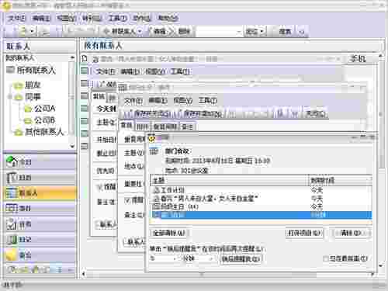Open the 日历 (Calendar) panel in the sidebar
The width and height of the screenshot is (388, 291).
tap(40, 178)
